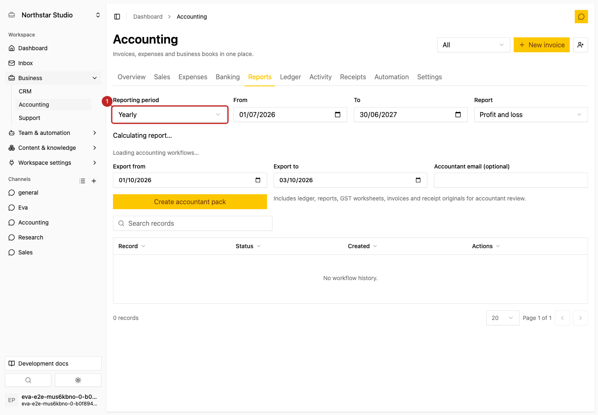Switch to the Automation tab
Image resolution: width=598 pixels, height=415 pixels.
[392, 77]
